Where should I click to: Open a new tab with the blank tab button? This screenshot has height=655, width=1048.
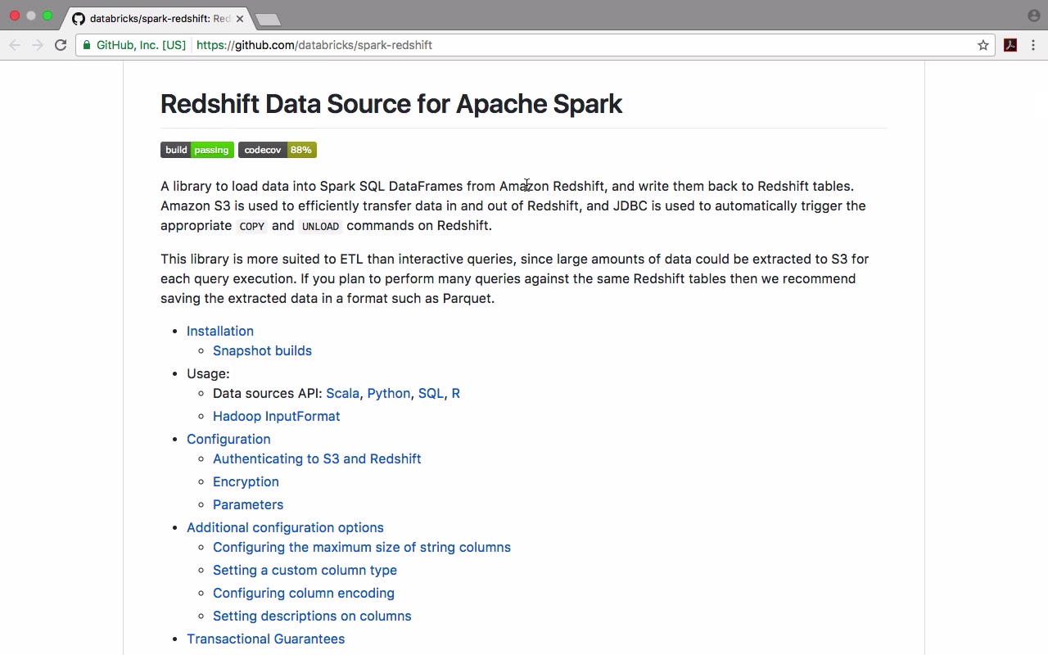(268, 19)
